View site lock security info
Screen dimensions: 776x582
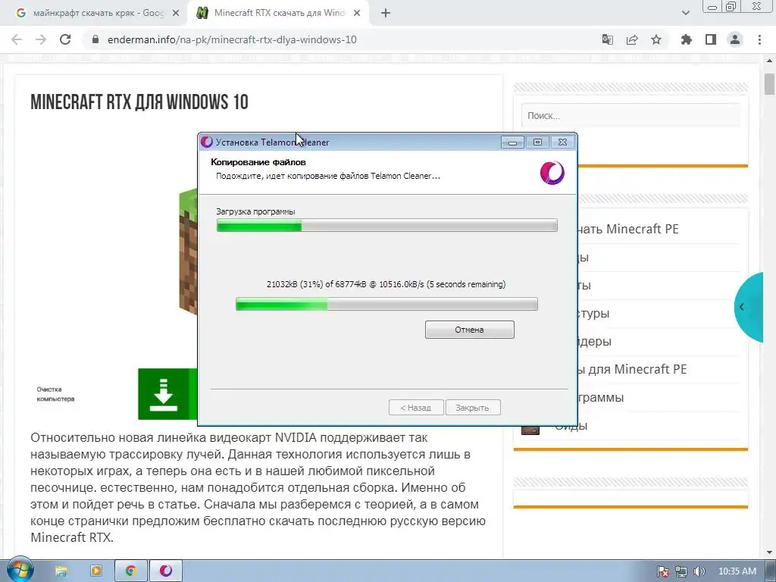pos(95,39)
